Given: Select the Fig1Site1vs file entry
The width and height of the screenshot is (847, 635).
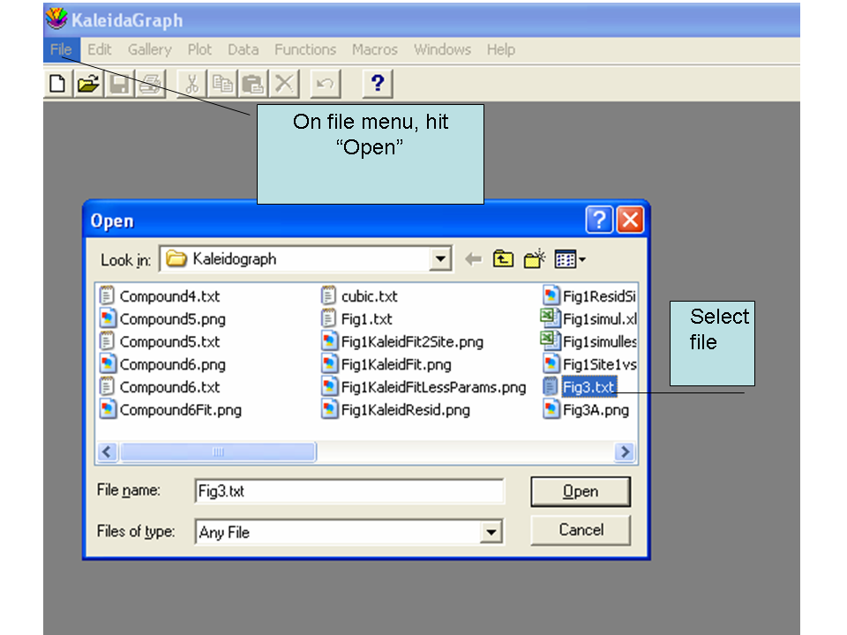Looking at the screenshot, I should [589, 364].
